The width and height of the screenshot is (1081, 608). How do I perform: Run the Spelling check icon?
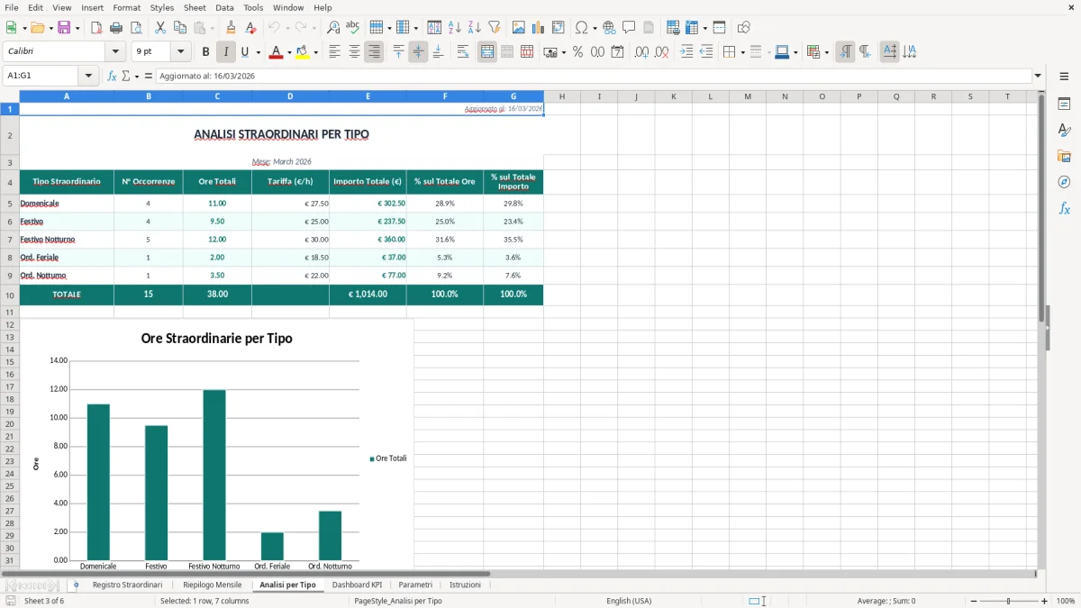[353, 28]
